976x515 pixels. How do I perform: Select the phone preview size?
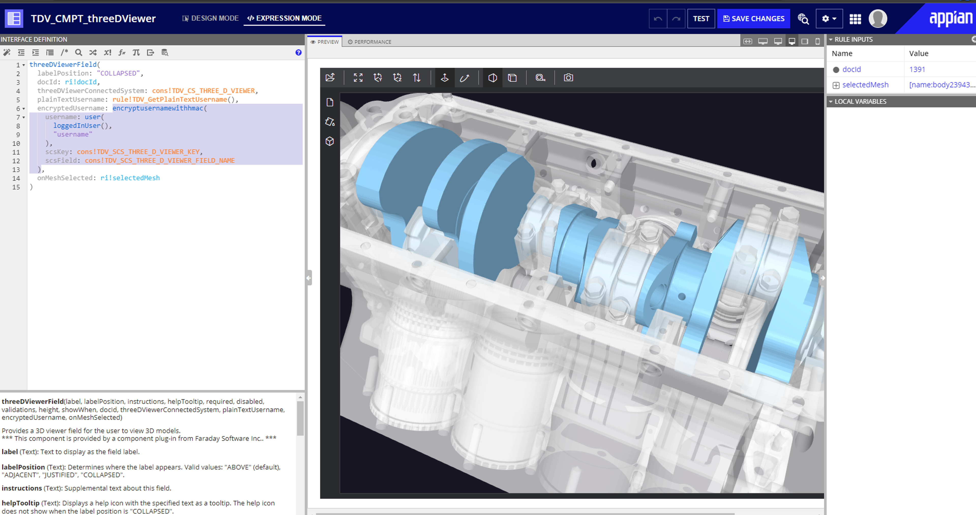[x=818, y=41]
